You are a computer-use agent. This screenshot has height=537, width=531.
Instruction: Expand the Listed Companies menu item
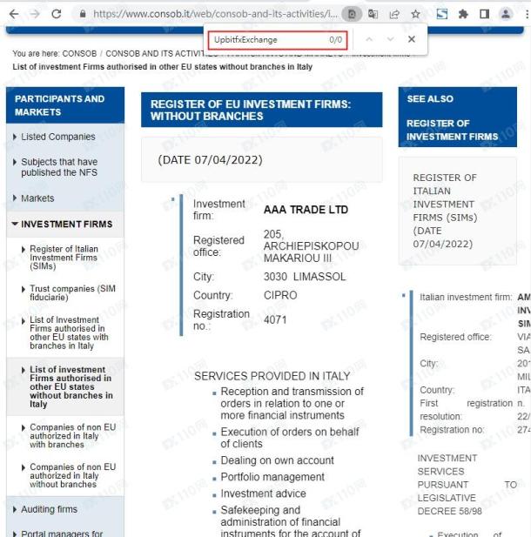pos(58,137)
